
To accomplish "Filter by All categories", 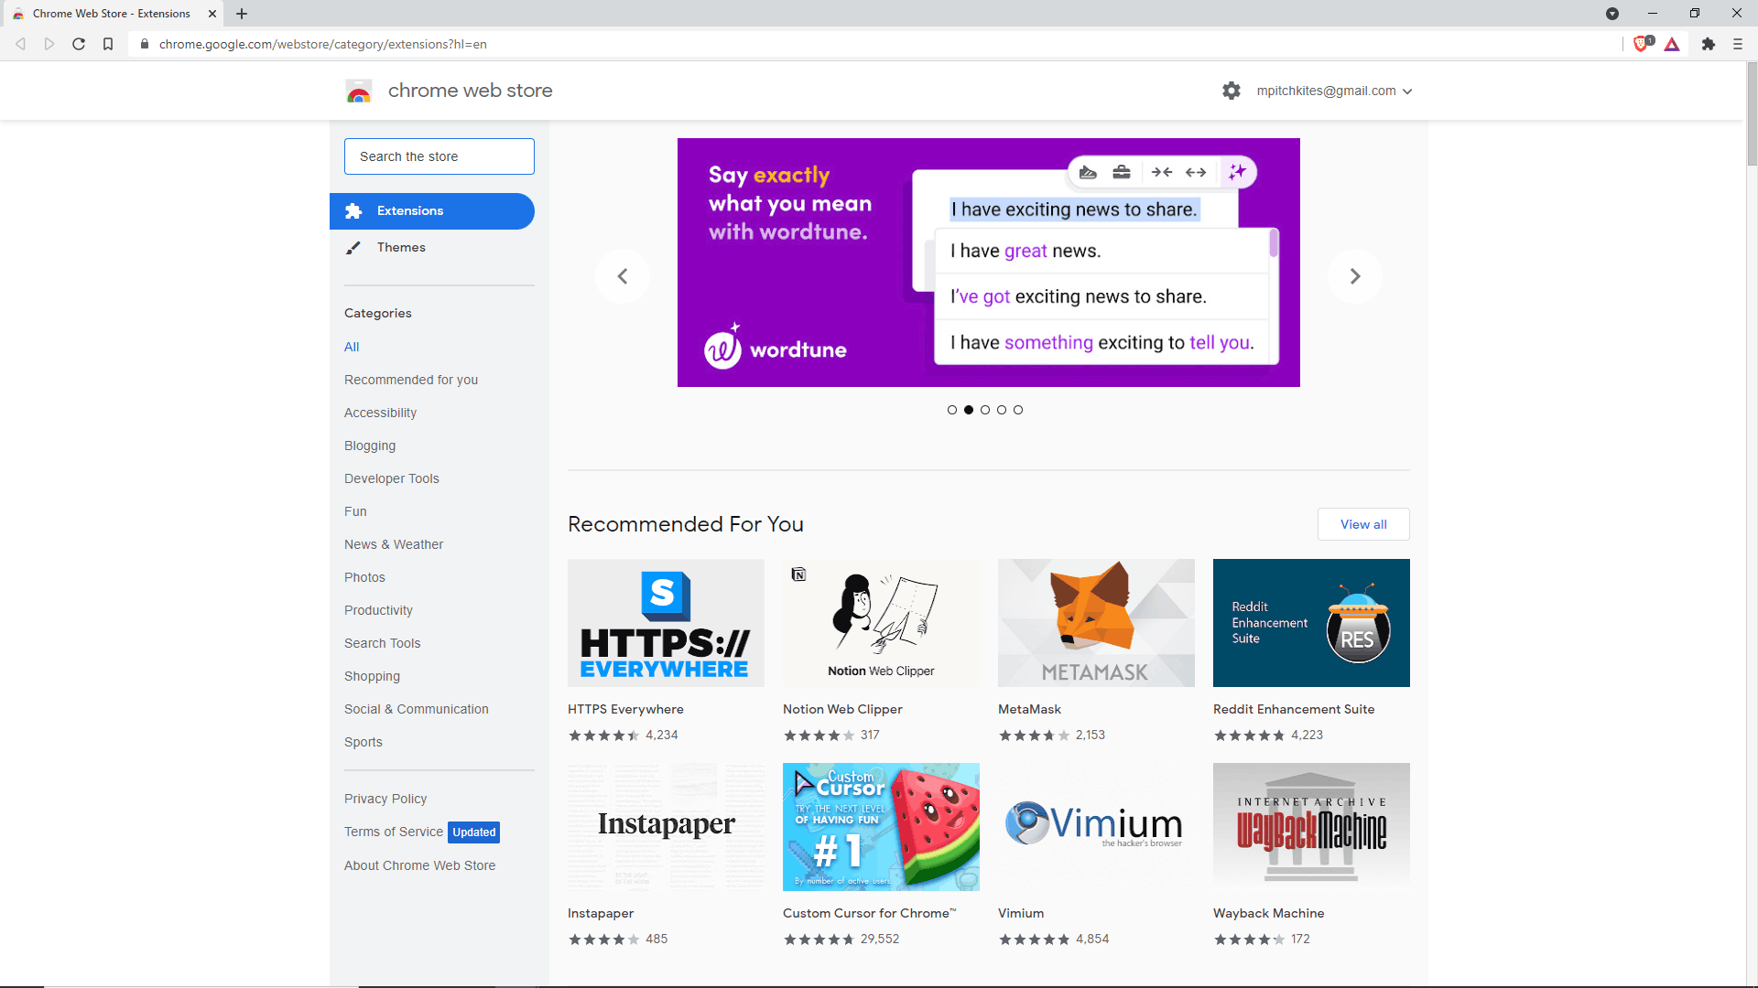I will (352, 347).
